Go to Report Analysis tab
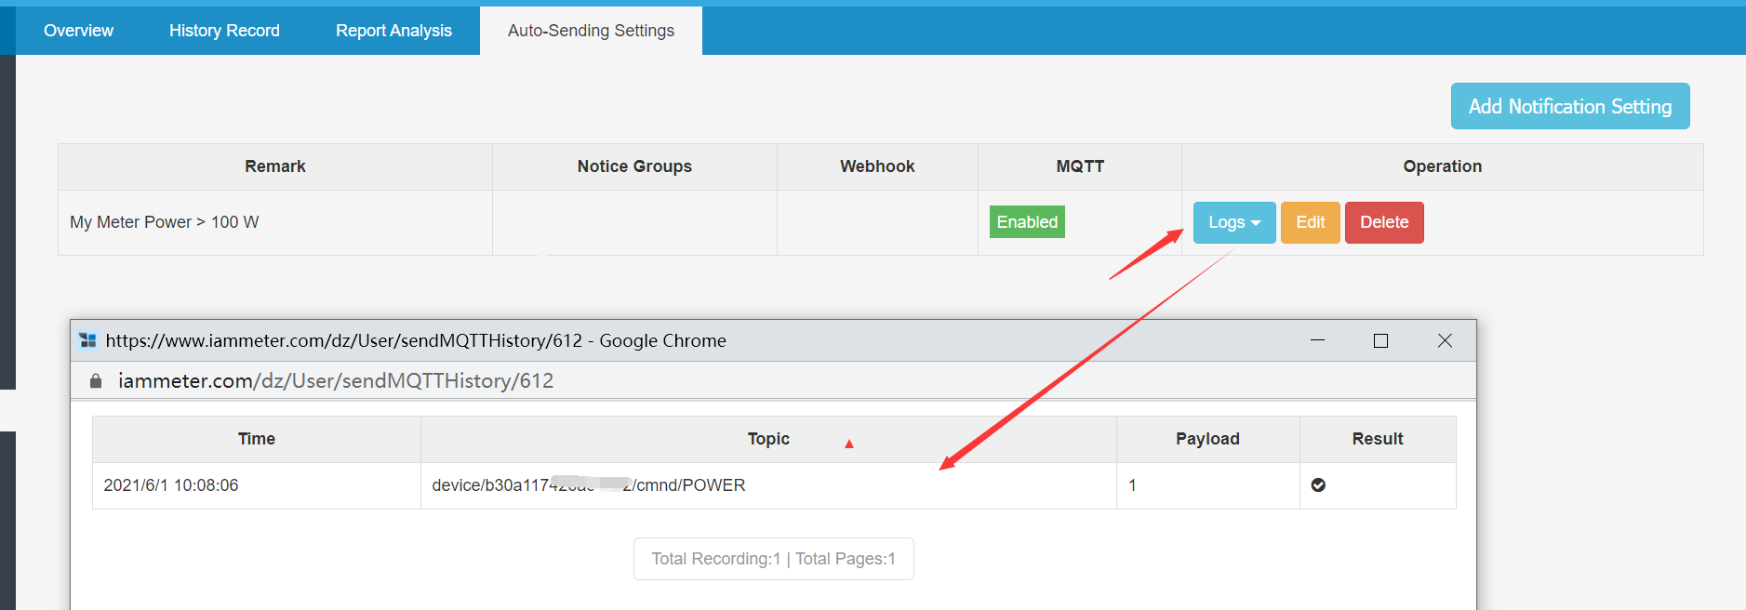Screen dimensions: 1746x610 393,31
